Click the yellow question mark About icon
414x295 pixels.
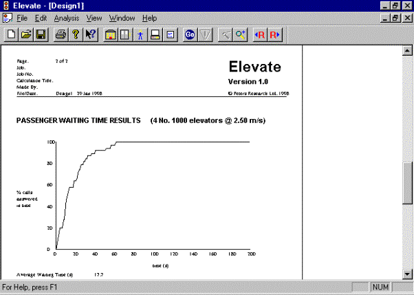pyautogui.click(x=75, y=34)
